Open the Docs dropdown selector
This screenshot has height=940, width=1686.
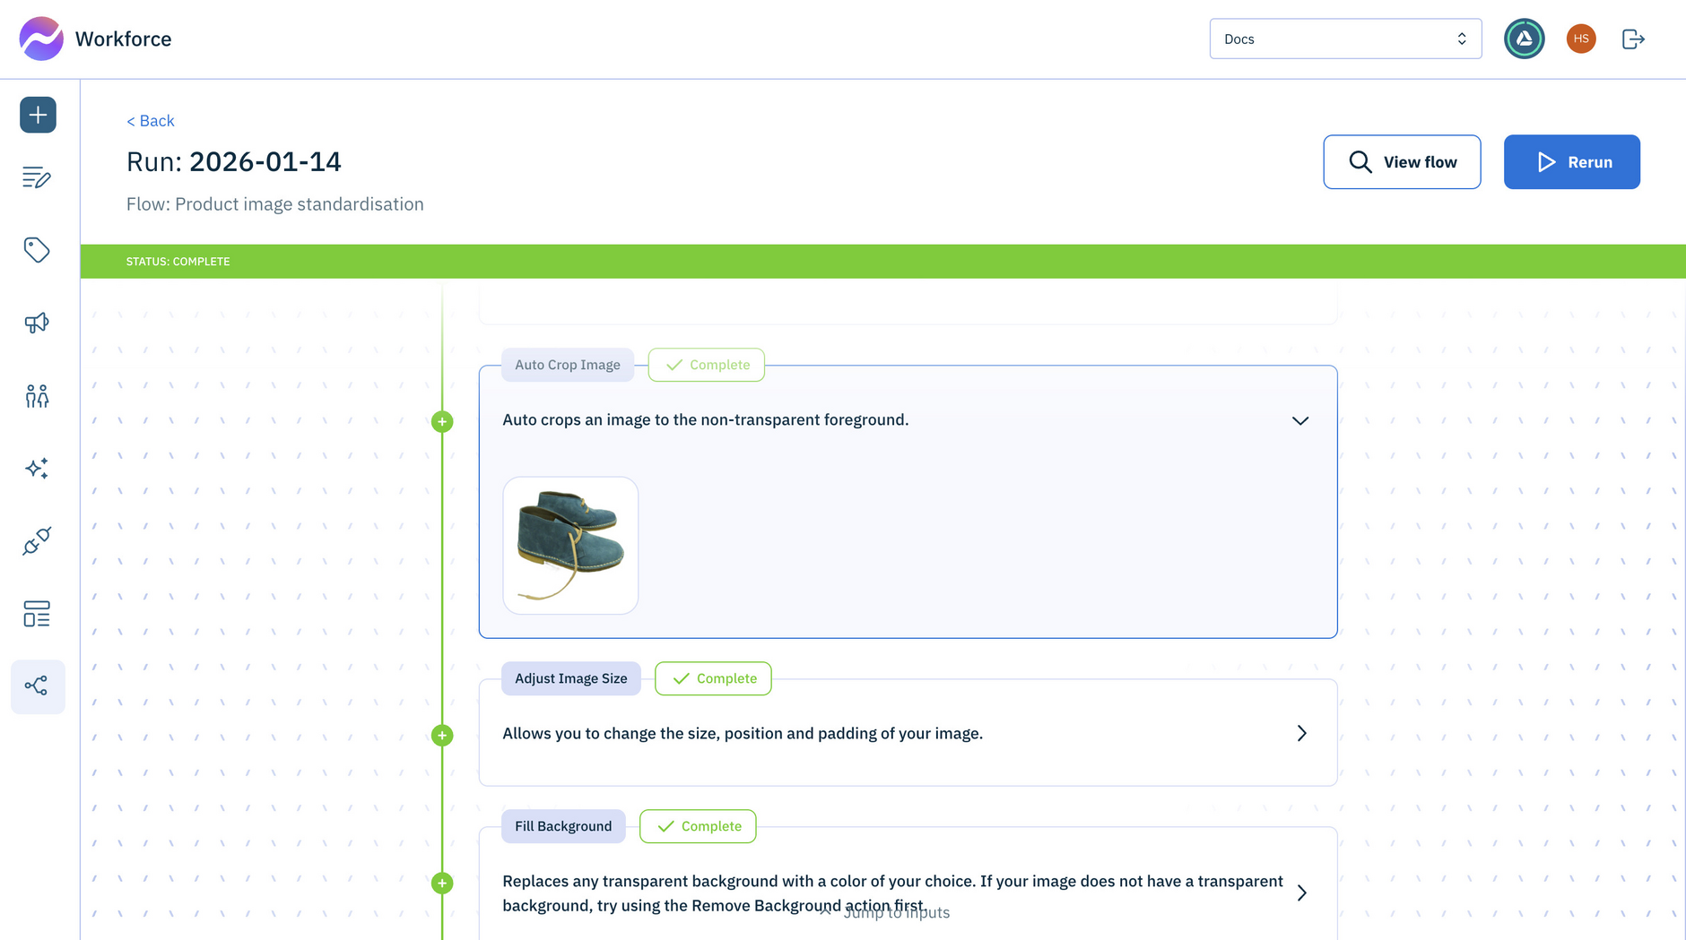click(1344, 39)
